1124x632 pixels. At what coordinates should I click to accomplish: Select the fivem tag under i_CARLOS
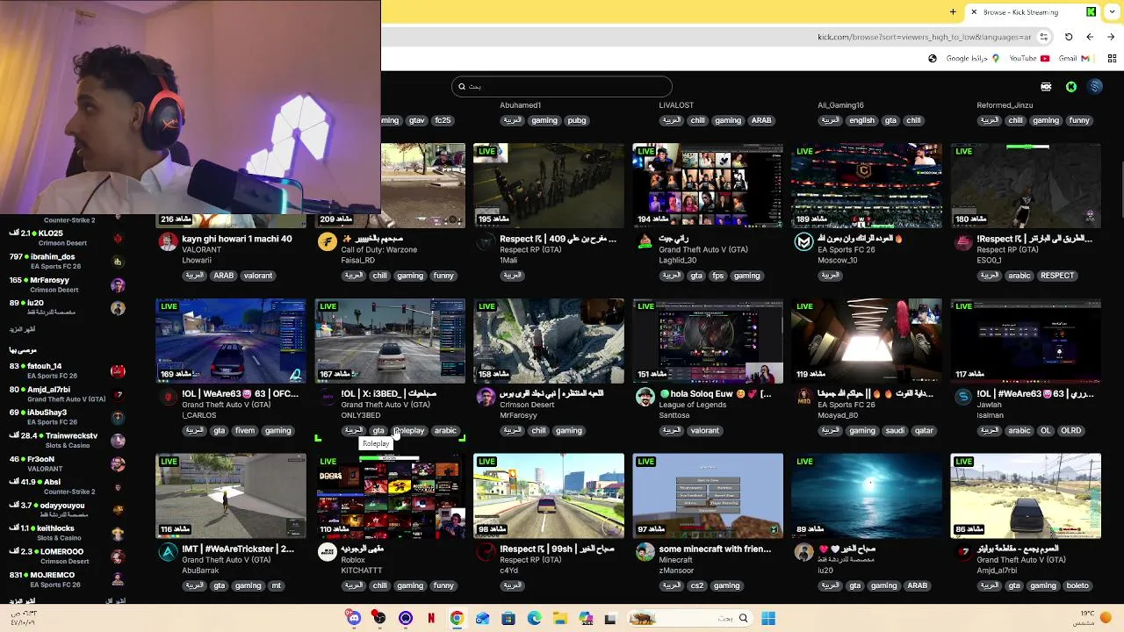(245, 431)
